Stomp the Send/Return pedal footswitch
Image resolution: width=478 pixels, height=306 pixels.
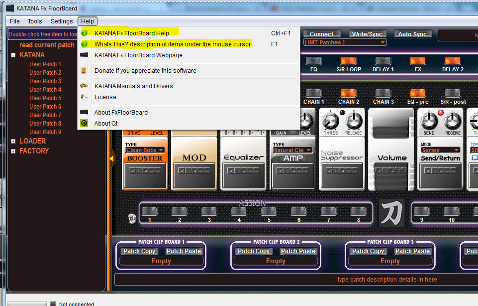pos(440,175)
